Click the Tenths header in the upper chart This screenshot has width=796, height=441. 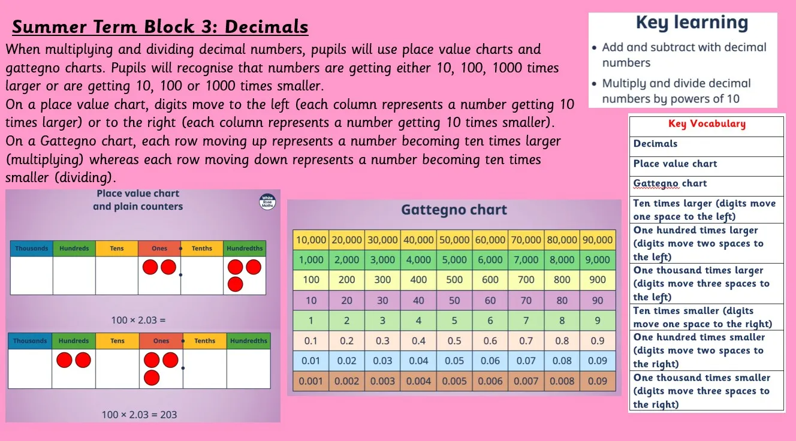coord(202,249)
